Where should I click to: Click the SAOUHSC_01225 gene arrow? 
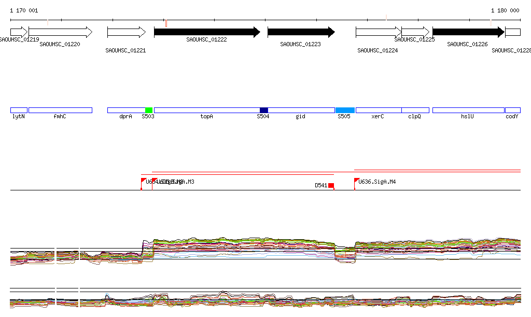(415, 32)
